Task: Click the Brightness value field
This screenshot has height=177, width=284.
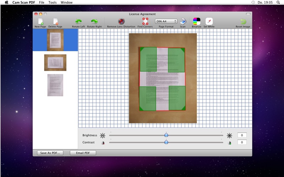Action: [242, 135]
